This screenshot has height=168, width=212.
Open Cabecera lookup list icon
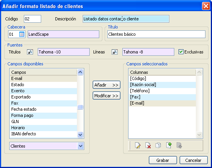(x=22, y=34)
